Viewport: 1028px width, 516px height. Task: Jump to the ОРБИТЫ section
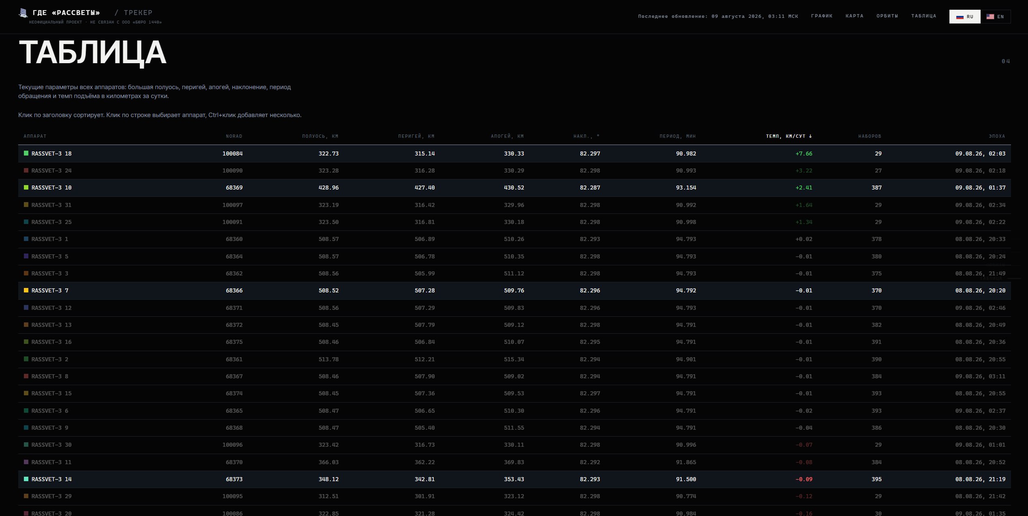coord(887,16)
